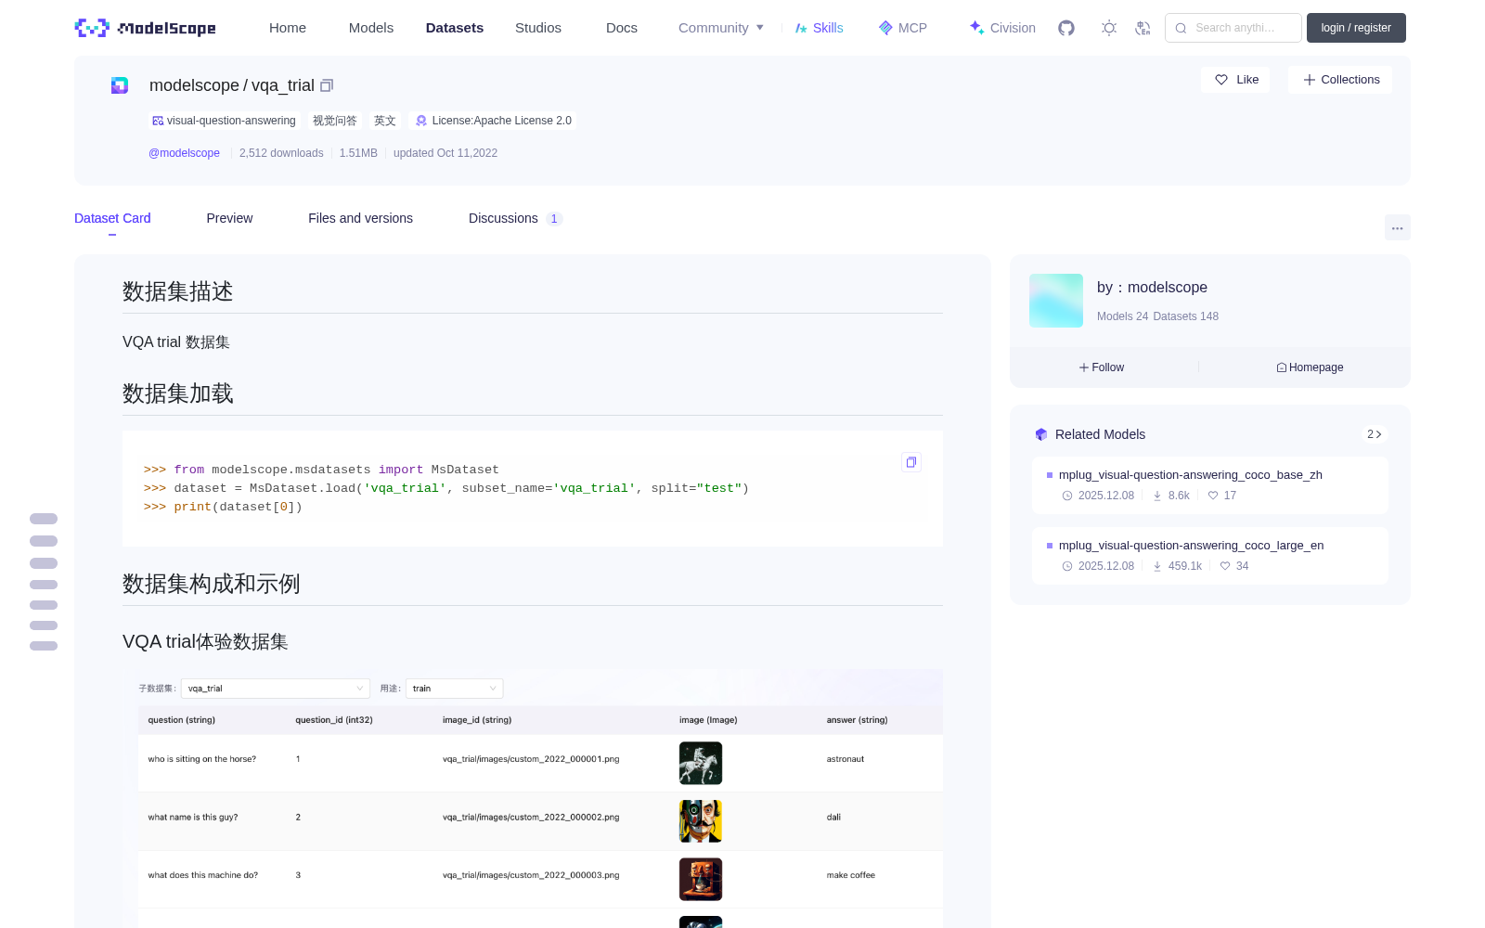Image resolution: width=1485 pixels, height=928 pixels.
Task: Follow the modelscope organization
Action: 1102,367
